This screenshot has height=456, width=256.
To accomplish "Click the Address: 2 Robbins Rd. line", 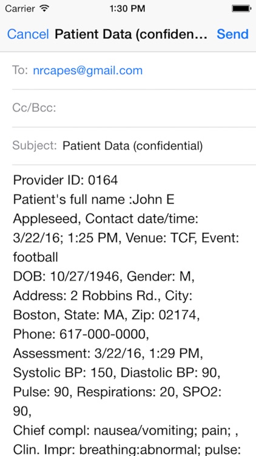I will pos(102,296).
